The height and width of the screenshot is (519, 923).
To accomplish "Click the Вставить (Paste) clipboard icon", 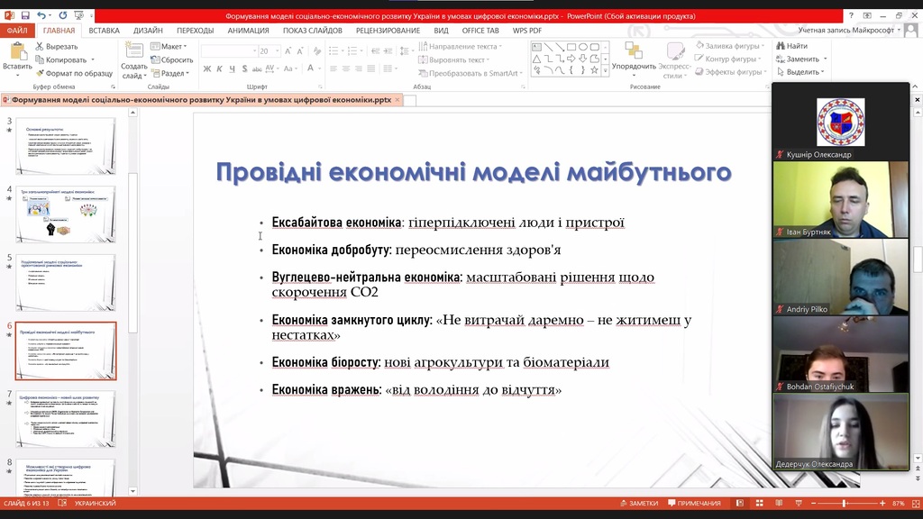I will 16,54.
